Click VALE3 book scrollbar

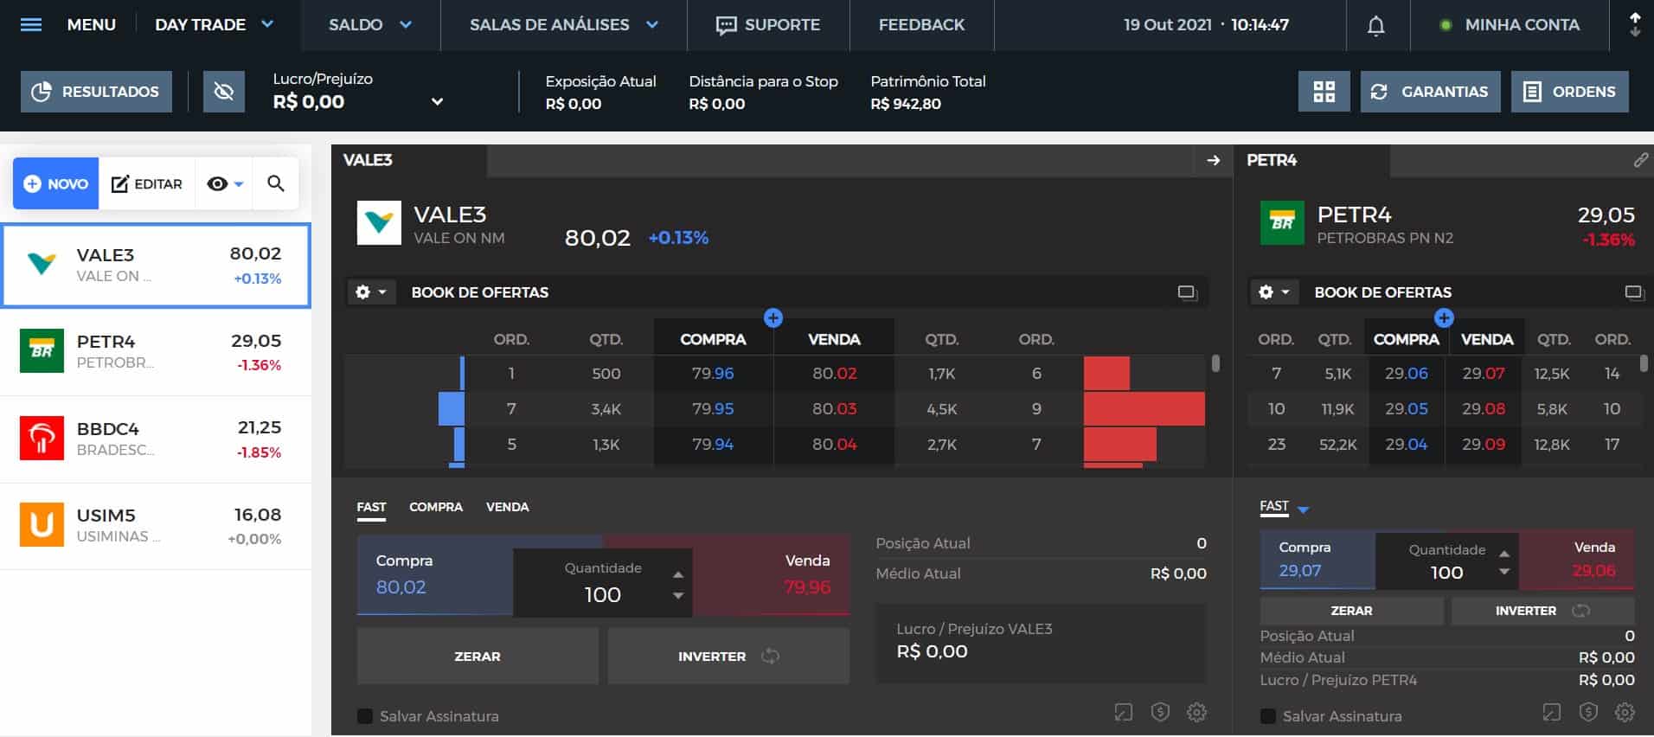click(x=1215, y=364)
